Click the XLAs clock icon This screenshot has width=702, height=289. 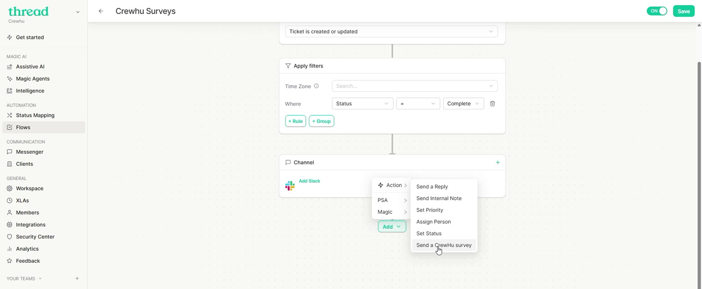point(10,201)
